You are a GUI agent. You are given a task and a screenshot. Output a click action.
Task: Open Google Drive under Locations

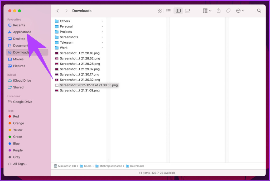click(27, 102)
